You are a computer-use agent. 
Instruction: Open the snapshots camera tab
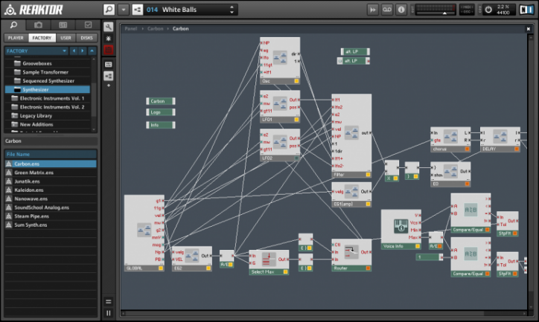(39, 25)
